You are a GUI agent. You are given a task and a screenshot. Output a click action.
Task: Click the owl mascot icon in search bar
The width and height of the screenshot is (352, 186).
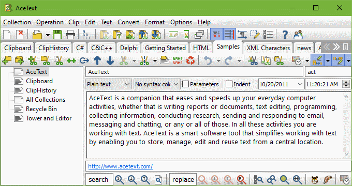tap(315, 179)
